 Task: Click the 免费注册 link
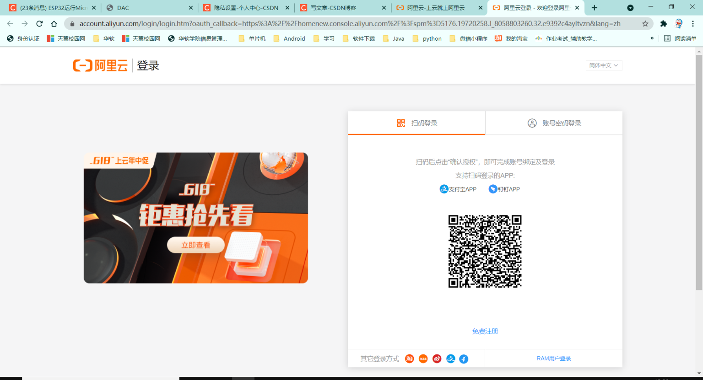click(x=485, y=332)
